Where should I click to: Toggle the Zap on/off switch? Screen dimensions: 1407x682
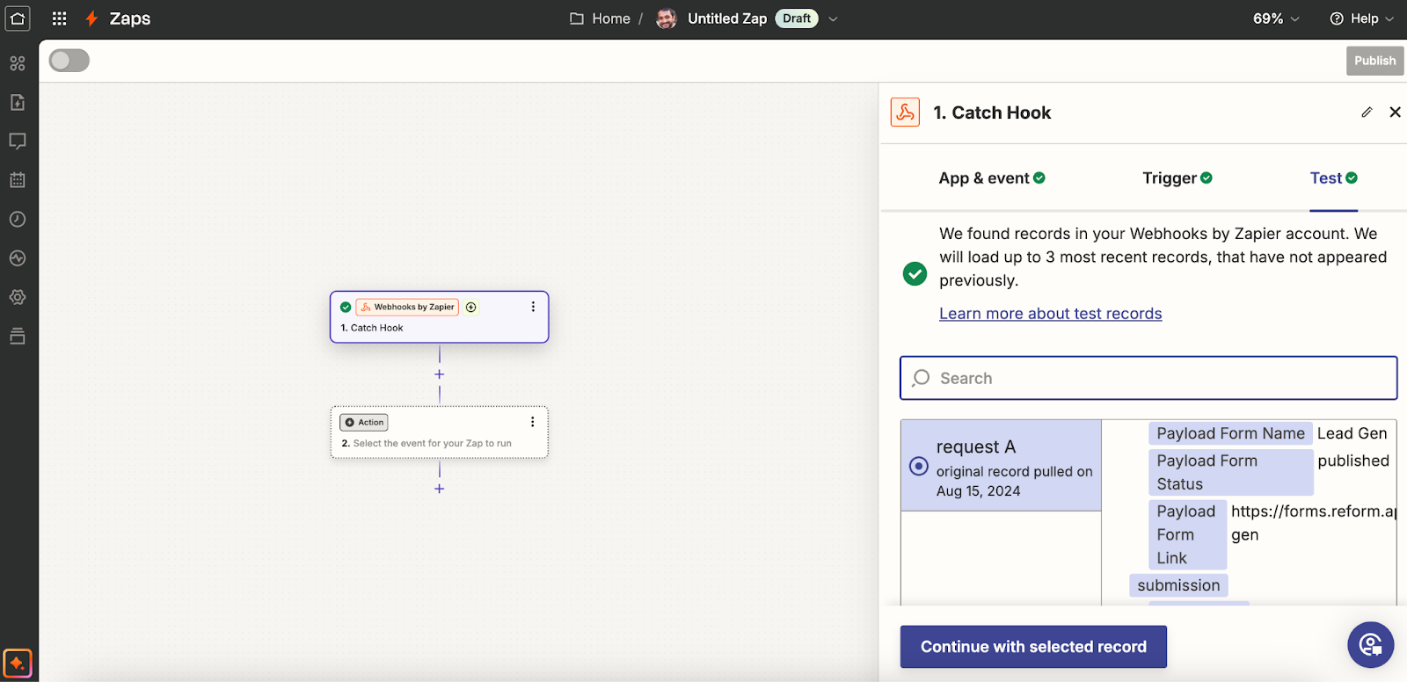pos(69,61)
